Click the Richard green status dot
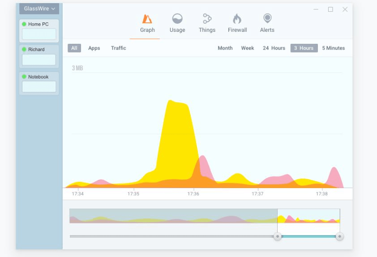The width and height of the screenshot is (377, 257). pyautogui.click(x=24, y=49)
